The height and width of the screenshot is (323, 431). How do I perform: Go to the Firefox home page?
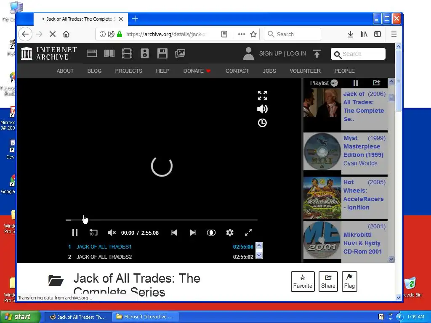[x=66, y=34]
